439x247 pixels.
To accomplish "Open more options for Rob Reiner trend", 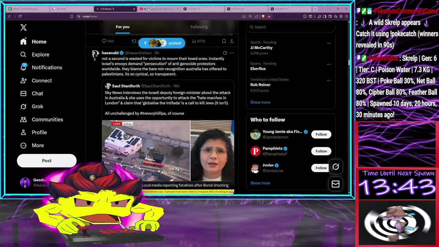I will [329, 80].
